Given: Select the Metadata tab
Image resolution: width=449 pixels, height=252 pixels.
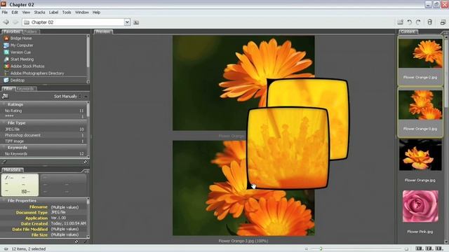Looking at the screenshot, I should click(12, 169).
